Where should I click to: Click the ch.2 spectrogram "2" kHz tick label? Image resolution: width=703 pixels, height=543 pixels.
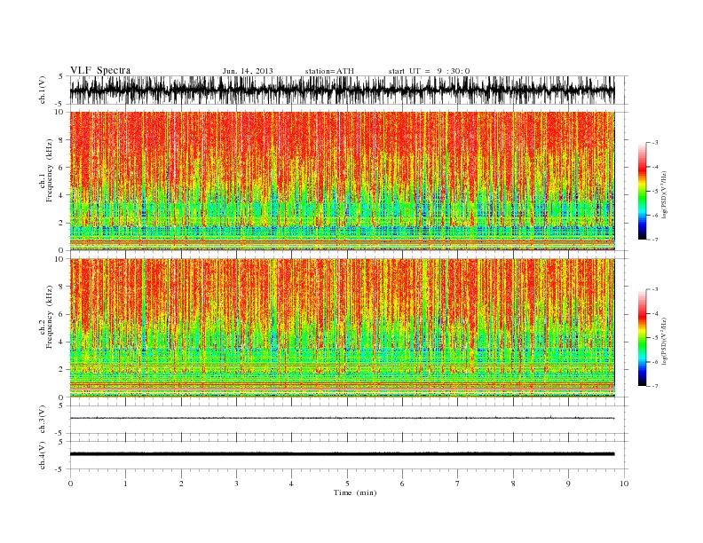click(x=61, y=370)
